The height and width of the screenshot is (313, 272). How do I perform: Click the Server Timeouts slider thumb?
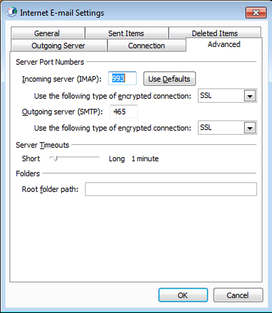tap(55, 158)
